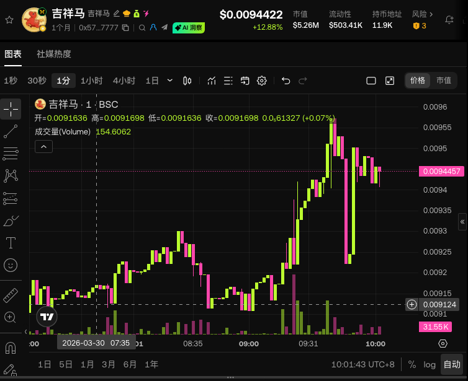Switch the chart to 价格 mode
The image size is (468, 381).
click(418, 81)
